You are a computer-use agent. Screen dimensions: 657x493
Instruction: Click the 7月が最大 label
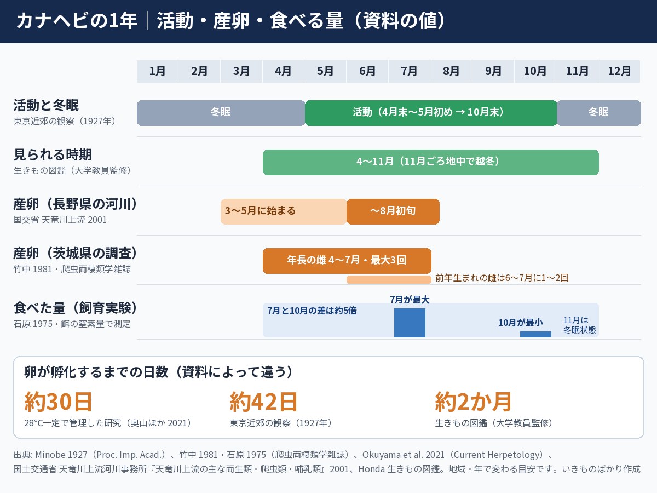pyautogui.click(x=410, y=300)
